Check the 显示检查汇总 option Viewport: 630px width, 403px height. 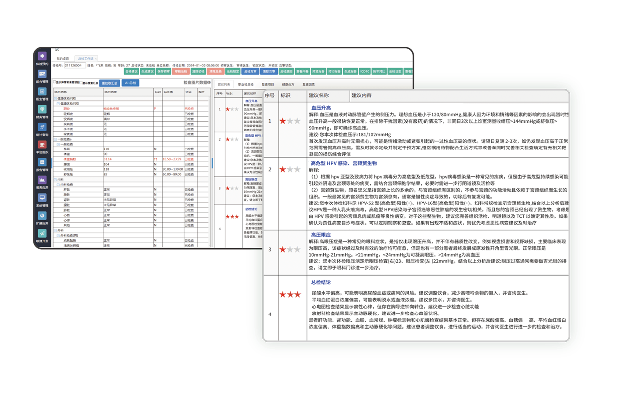tap(81, 82)
